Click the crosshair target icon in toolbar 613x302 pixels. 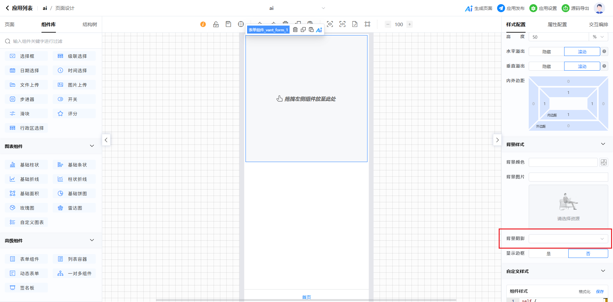[241, 24]
